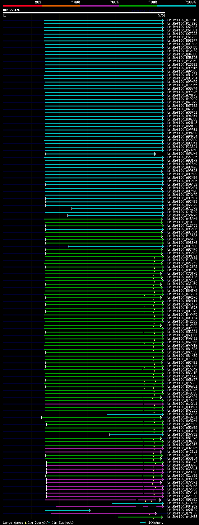This screenshot has height=525, width=199.
Task: Select the UniRef100_Q3MC21 label
Action: point(182,256)
